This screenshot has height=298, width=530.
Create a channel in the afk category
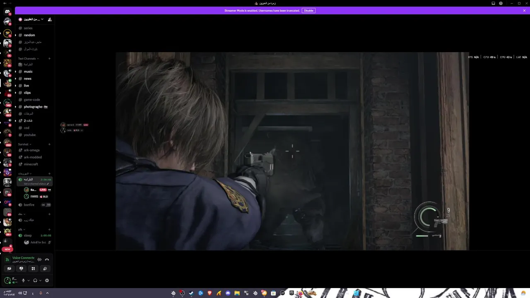coord(49,229)
